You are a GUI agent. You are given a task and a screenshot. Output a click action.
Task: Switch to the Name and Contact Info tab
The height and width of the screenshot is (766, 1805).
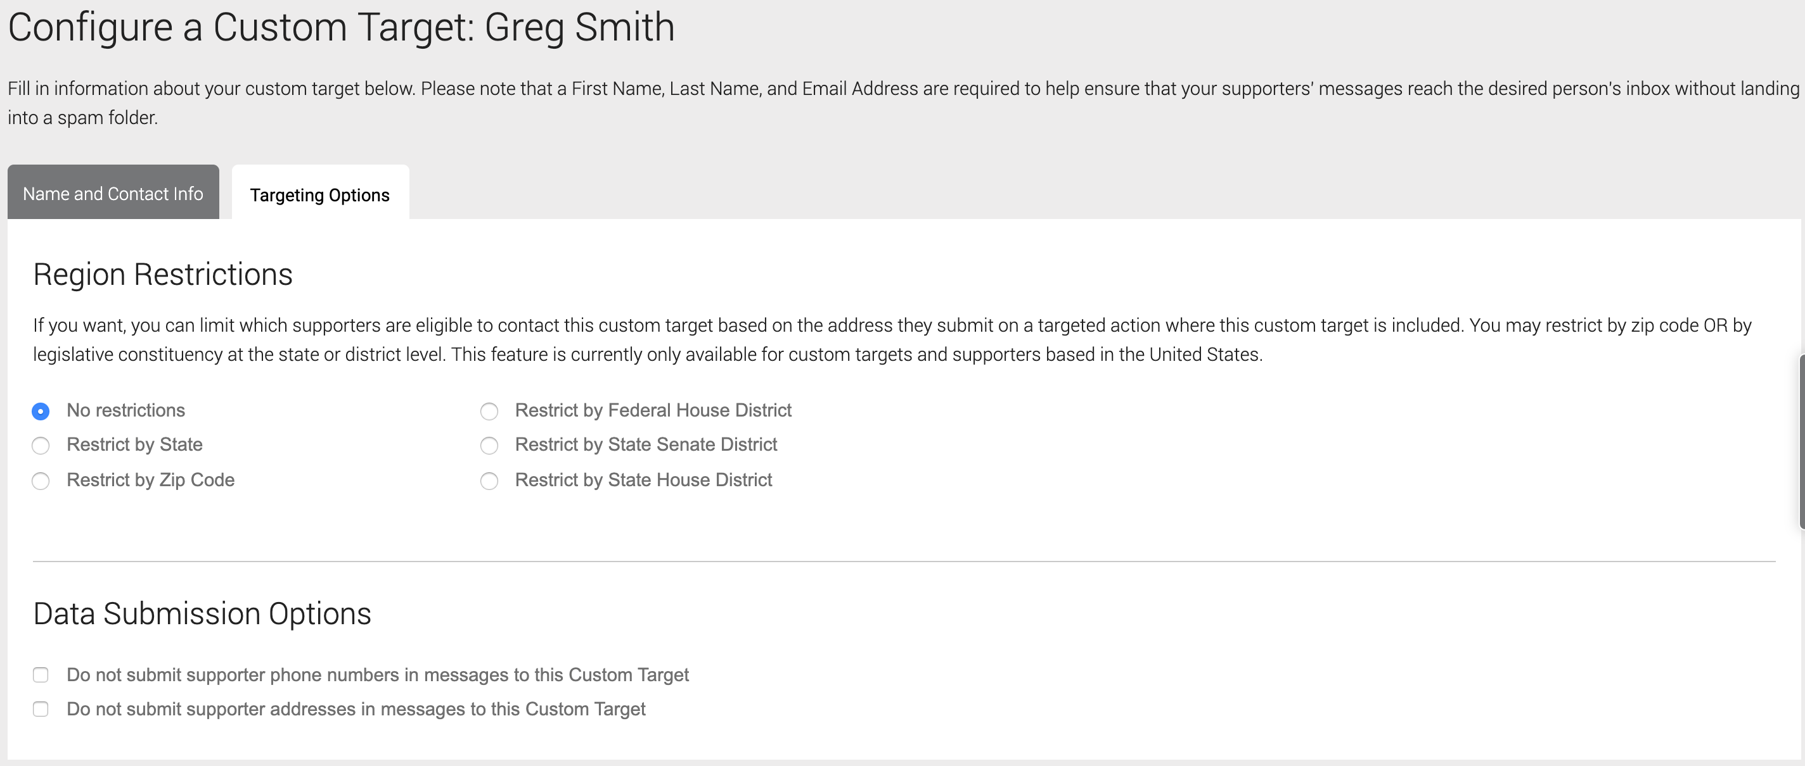point(113,192)
